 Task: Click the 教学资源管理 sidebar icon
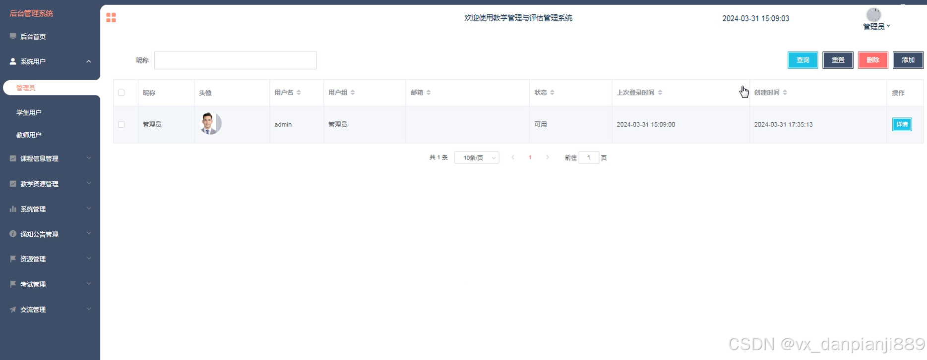coord(13,184)
